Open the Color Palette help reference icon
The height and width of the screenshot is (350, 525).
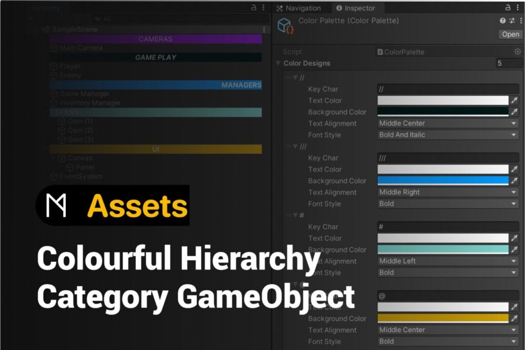503,21
